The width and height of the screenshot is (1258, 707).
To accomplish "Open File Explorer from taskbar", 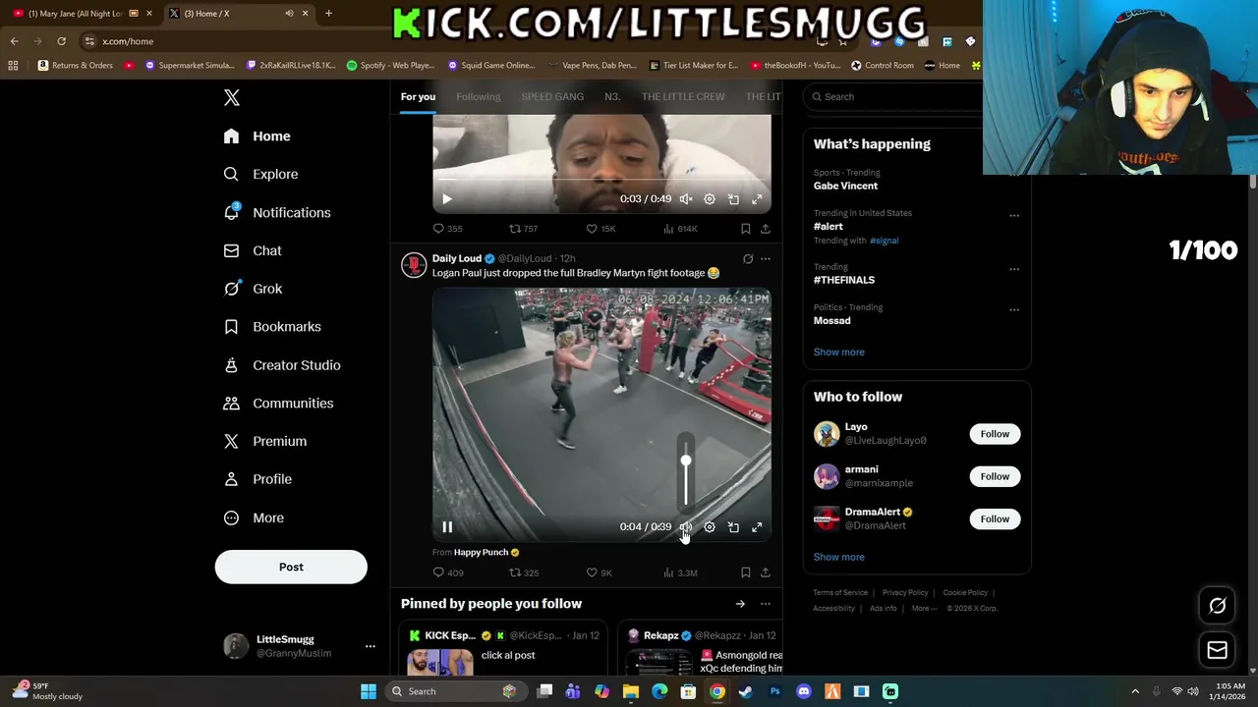I will point(631,691).
